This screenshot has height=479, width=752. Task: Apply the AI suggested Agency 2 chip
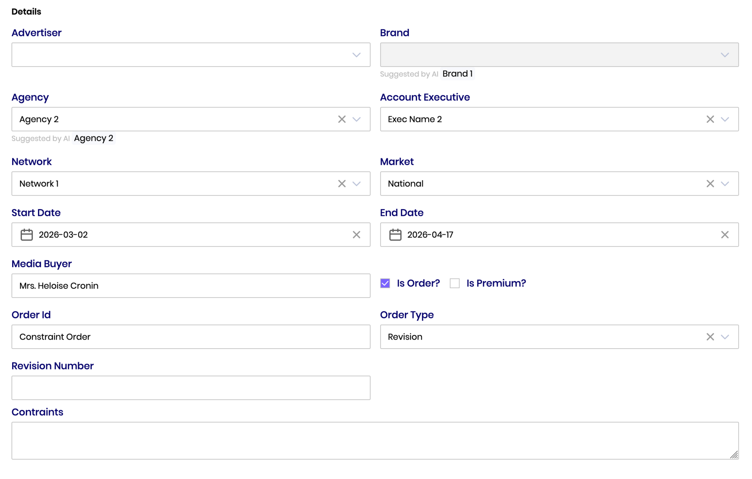point(94,138)
